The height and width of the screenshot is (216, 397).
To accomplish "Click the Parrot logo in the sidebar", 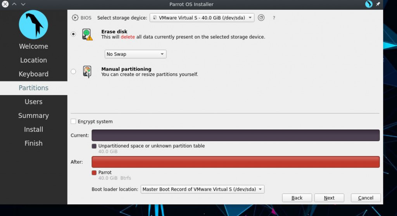I will 33,24.
